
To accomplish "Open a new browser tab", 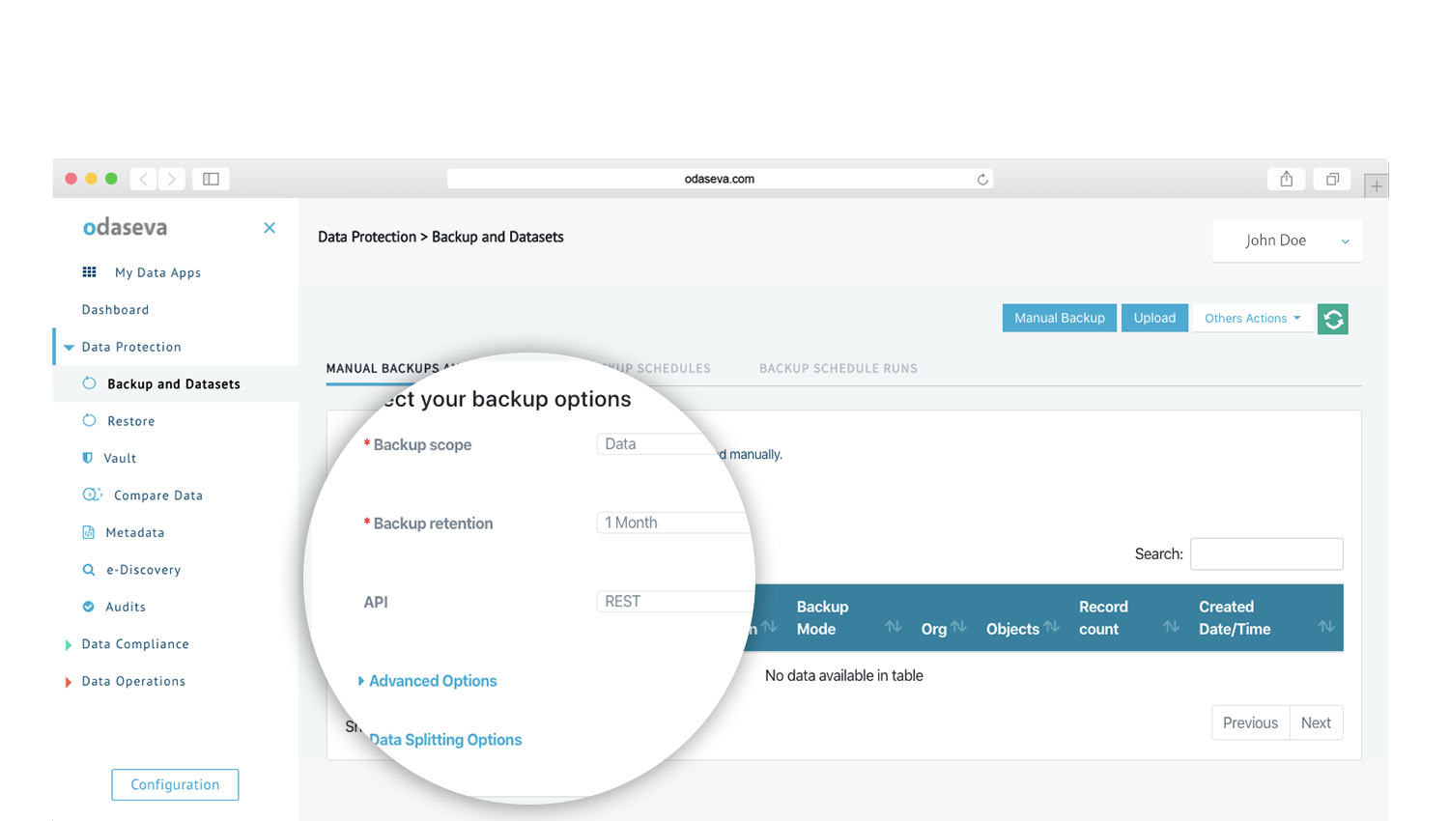I will tap(1377, 185).
